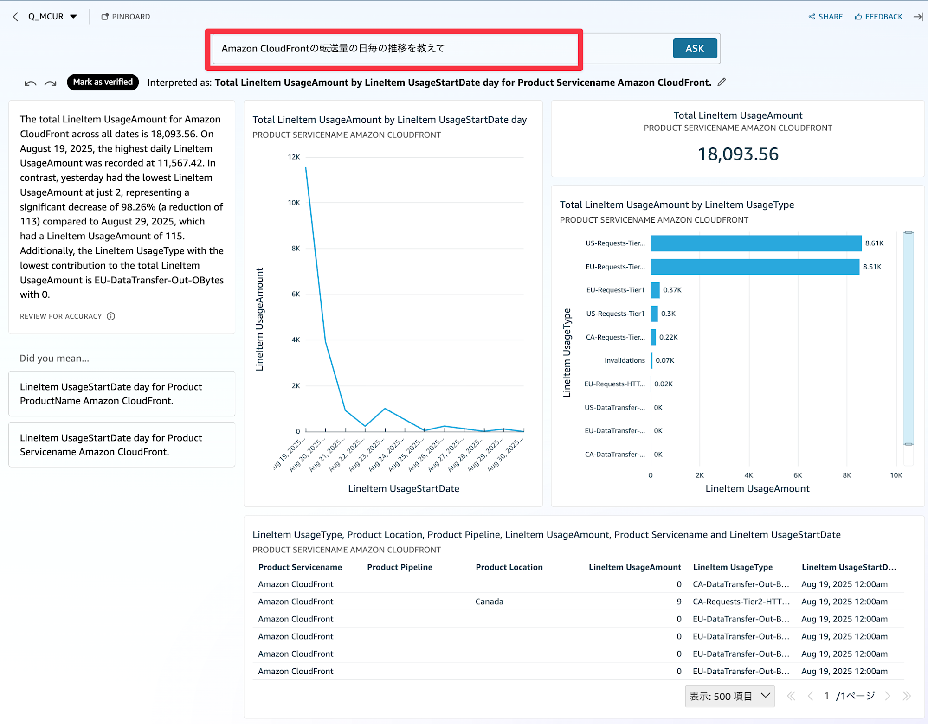Click the bar chart vertical scroll slider
The image size is (928, 724).
point(909,338)
